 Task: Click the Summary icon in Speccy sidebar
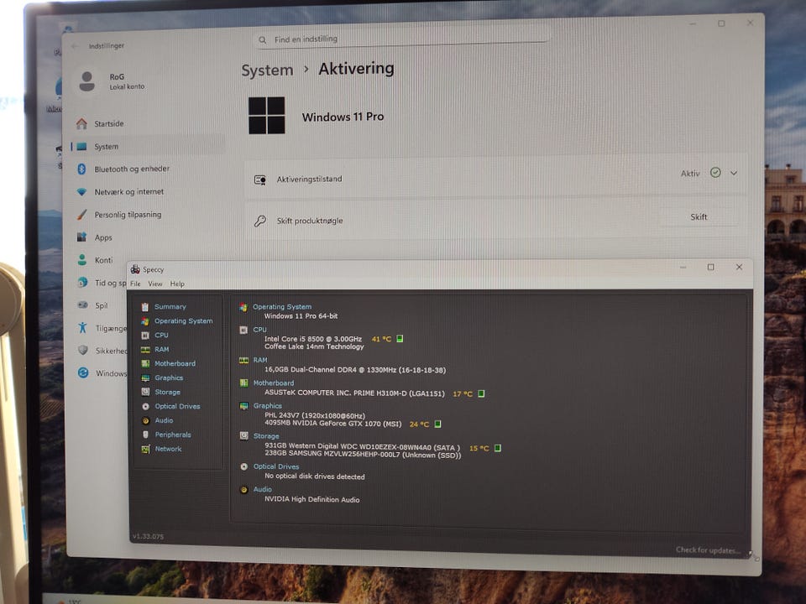[145, 307]
